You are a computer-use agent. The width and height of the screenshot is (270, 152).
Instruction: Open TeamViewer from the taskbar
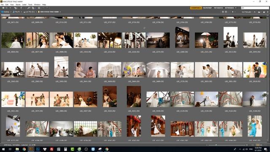tap(93, 149)
